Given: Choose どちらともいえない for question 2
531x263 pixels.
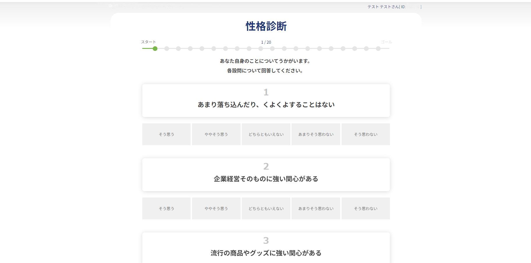Looking at the screenshot, I should click(266, 208).
